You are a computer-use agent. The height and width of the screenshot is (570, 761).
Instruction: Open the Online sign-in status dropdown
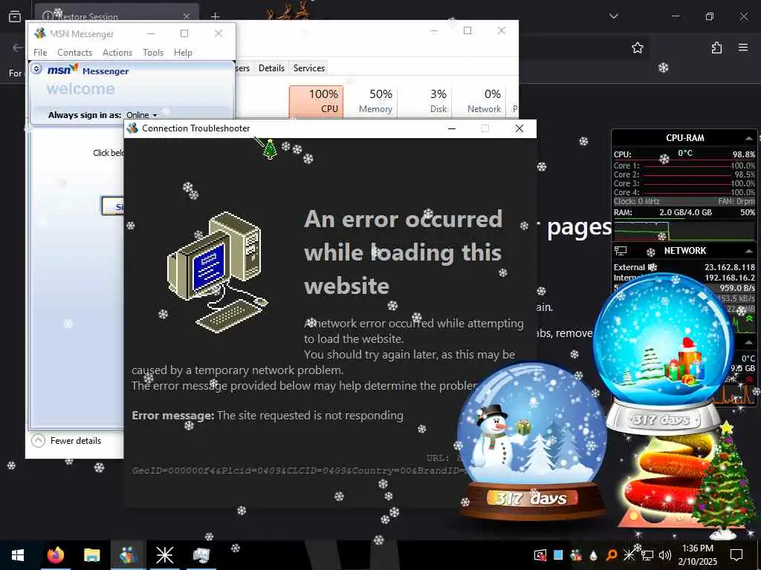point(142,115)
